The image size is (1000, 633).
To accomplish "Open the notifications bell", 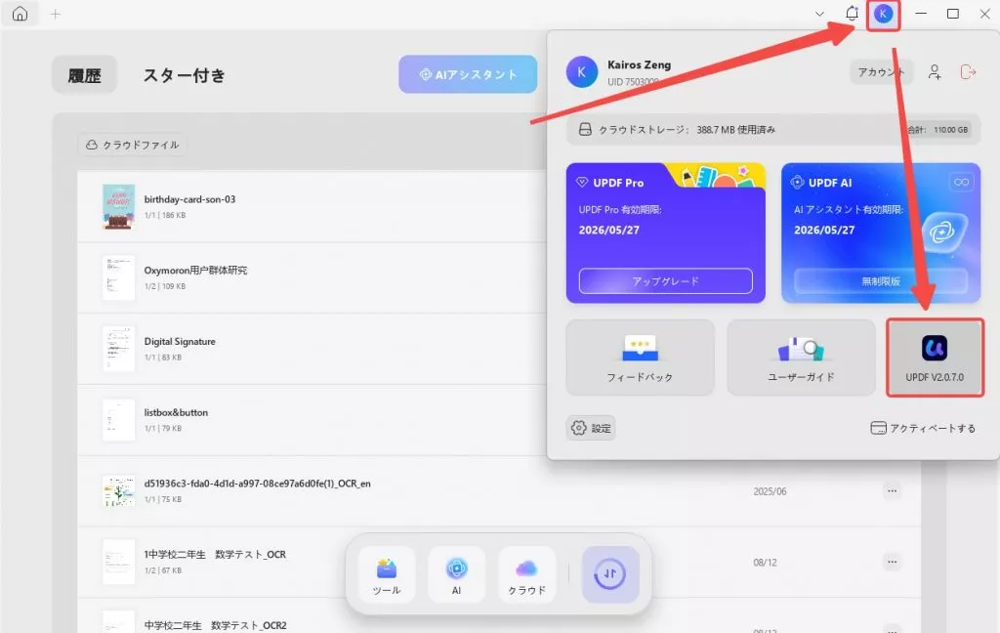I will pyautogui.click(x=852, y=14).
